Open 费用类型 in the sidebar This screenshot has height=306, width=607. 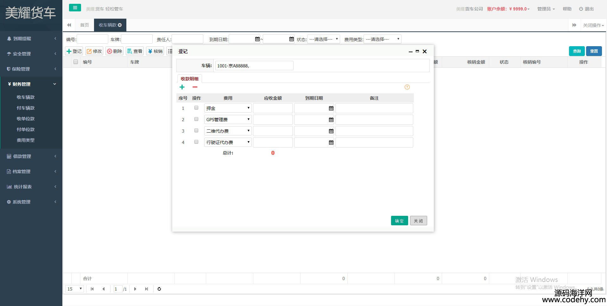click(x=26, y=140)
